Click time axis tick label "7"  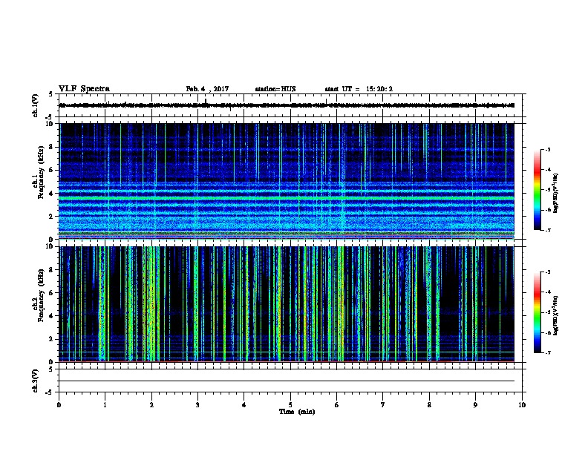point(383,405)
